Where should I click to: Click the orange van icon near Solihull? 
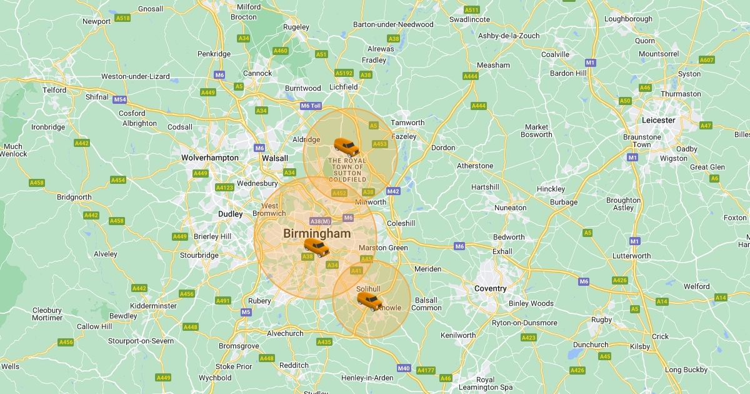pos(369,301)
